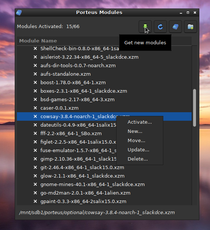Viewport: 210px width, 230px height.
Task: Click the X status icon beside fff-2.2 row
Action: [35, 133]
